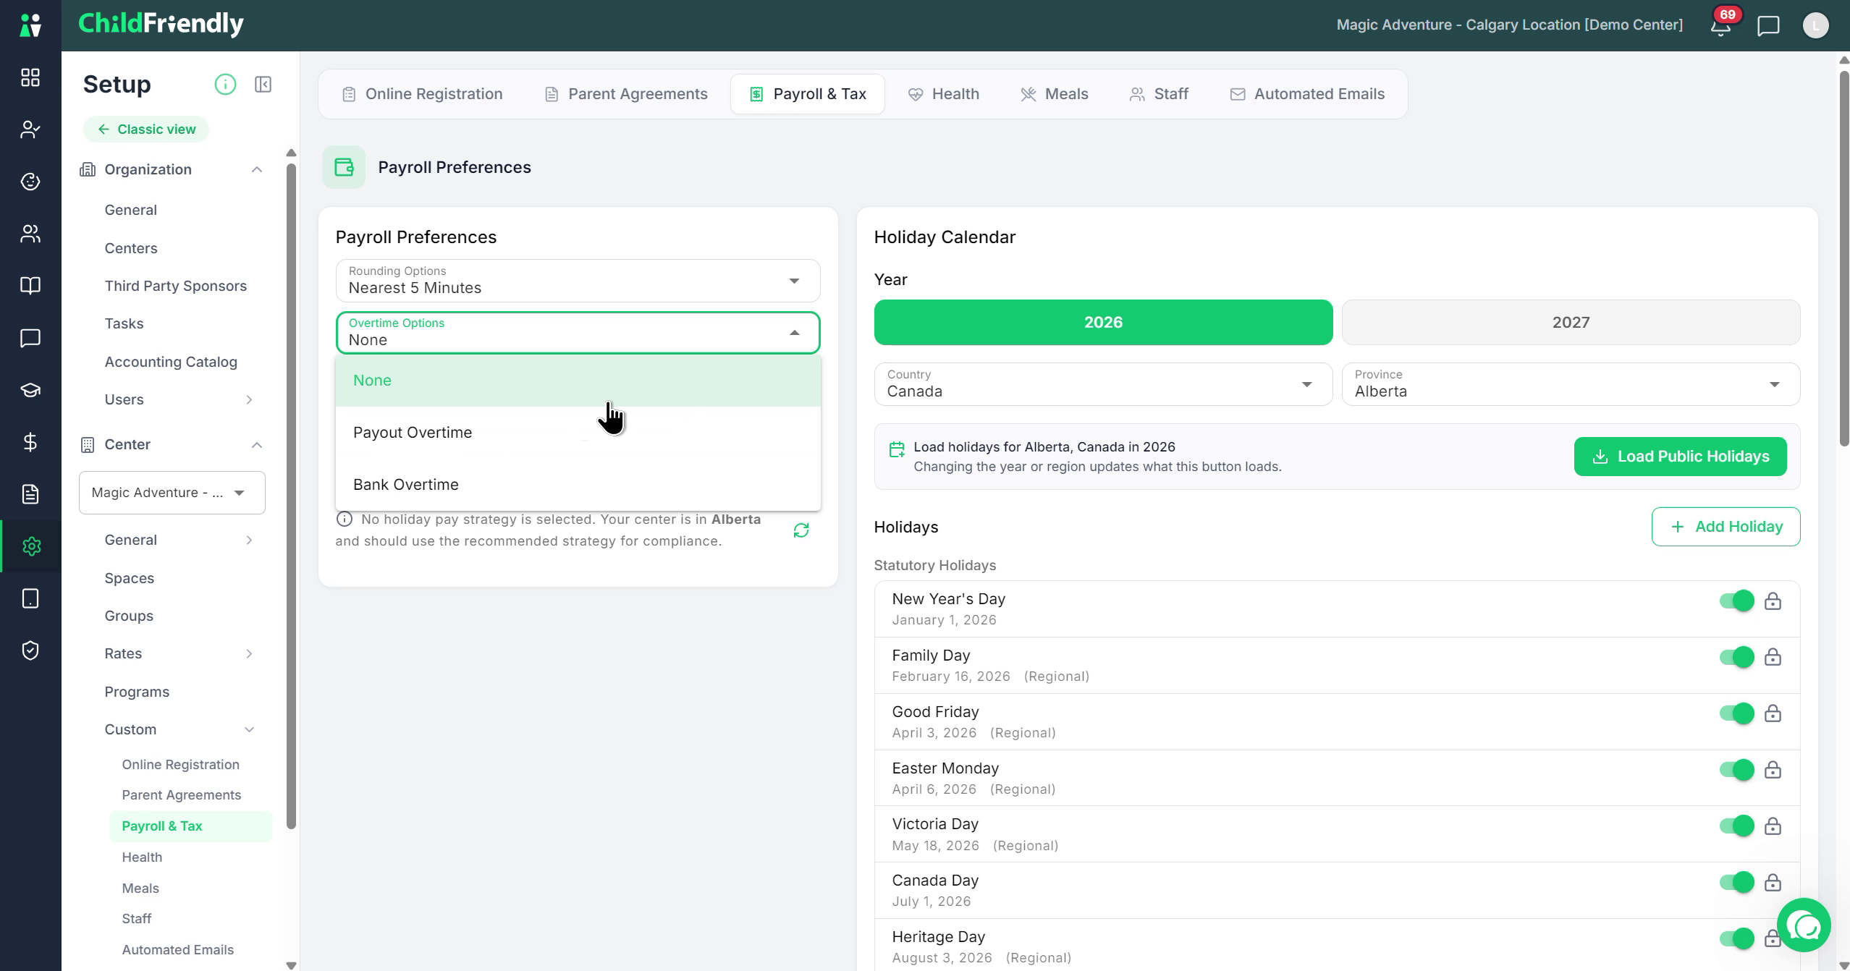The width and height of the screenshot is (1850, 971).
Task: Open the Rounding Options dropdown
Action: [x=578, y=281]
